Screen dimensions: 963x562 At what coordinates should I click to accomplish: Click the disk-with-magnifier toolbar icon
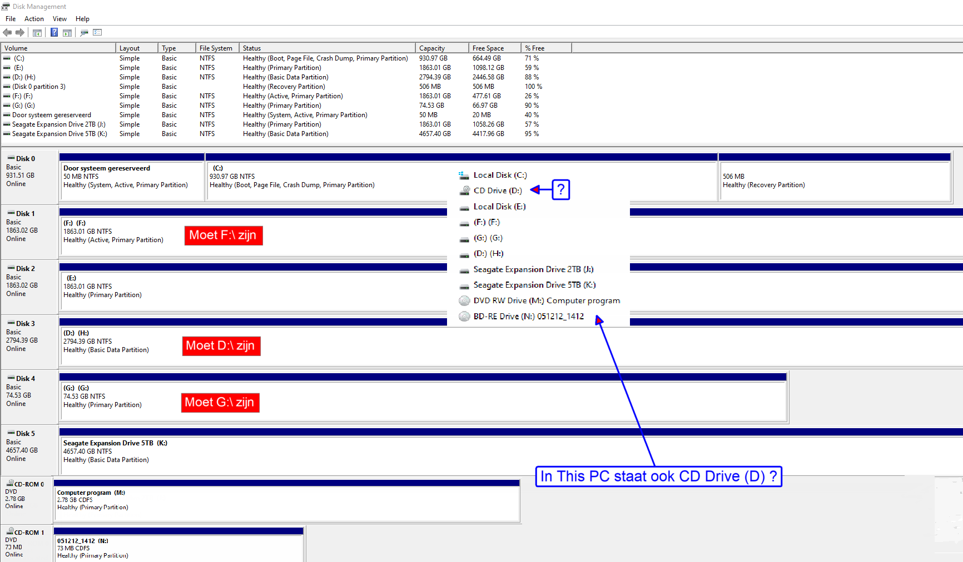(84, 33)
